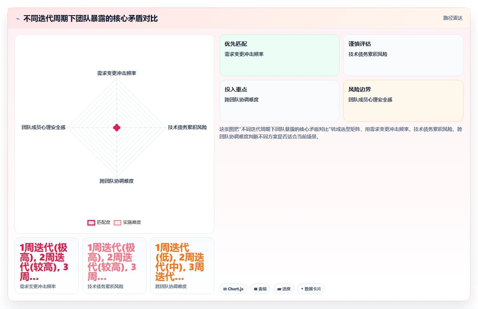Click the 表格 tag's small icon
The image size is (478, 309).
(256, 289)
